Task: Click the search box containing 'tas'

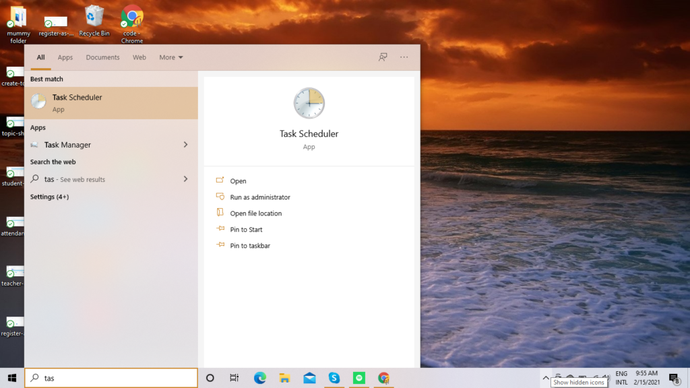Action: [x=111, y=378]
